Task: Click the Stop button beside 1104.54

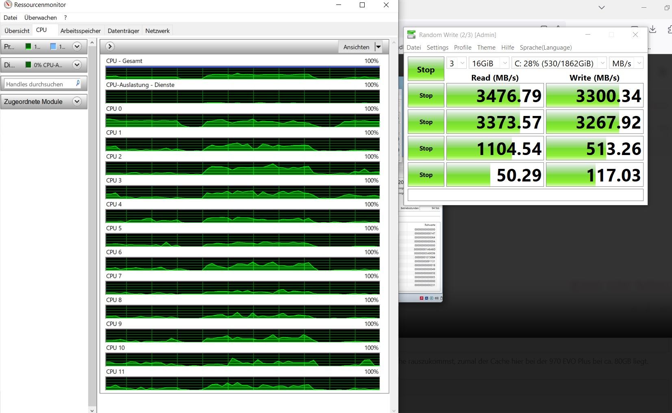Action: click(x=426, y=148)
